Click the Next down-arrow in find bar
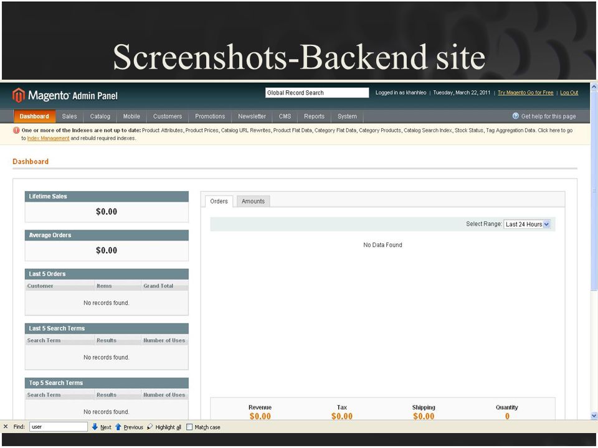 (x=95, y=427)
